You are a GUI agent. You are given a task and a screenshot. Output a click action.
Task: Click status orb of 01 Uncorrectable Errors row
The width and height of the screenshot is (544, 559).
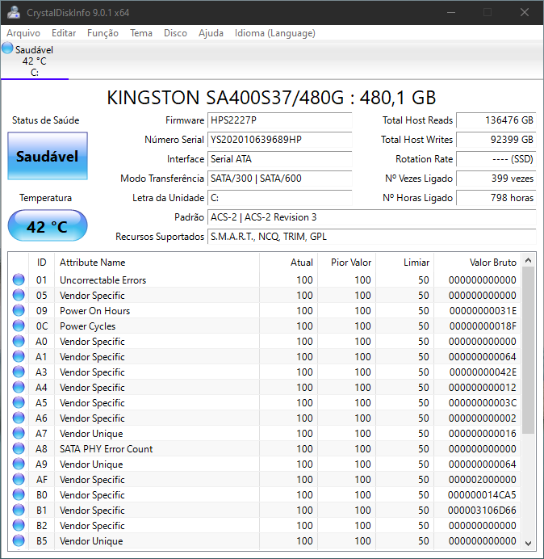click(x=19, y=279)
